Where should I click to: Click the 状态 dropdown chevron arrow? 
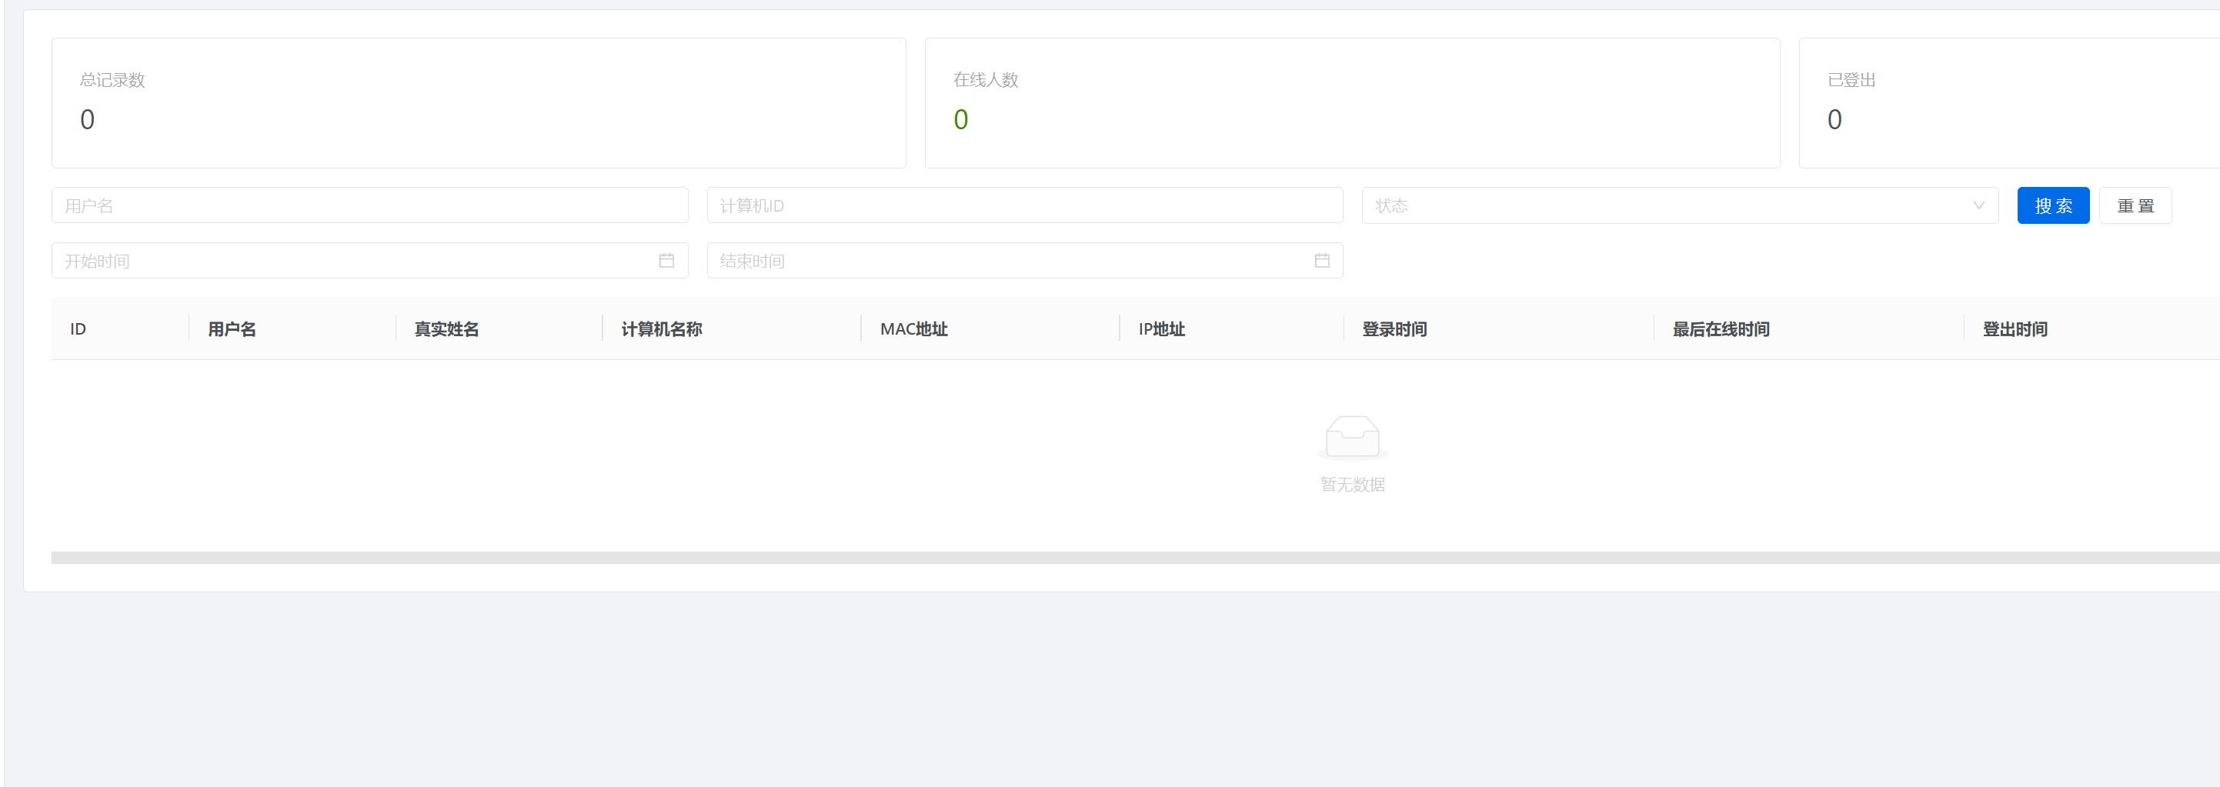click(1978, 206)
